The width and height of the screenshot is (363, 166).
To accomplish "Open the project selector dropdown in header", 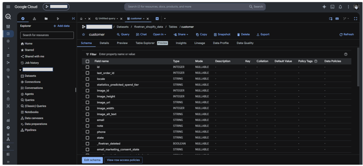I will coord(56,7).
